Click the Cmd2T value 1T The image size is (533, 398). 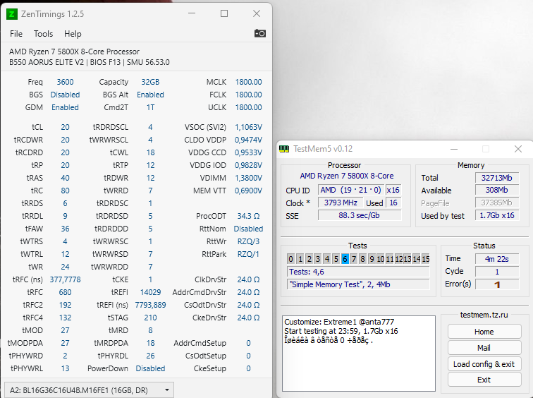[150, 107]
